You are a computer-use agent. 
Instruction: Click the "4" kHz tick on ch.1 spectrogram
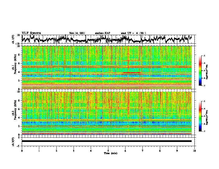(19, 72)
